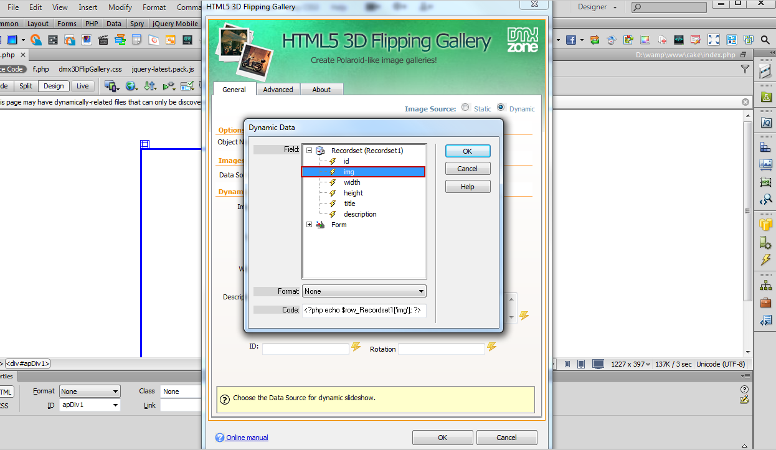Toggle Live view
The height and width of the screenshot is (450, 776).
coord(82,86)
